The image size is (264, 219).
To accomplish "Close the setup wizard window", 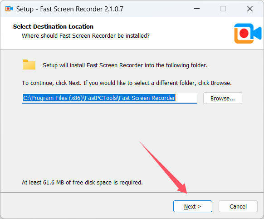I will [250, 9].
